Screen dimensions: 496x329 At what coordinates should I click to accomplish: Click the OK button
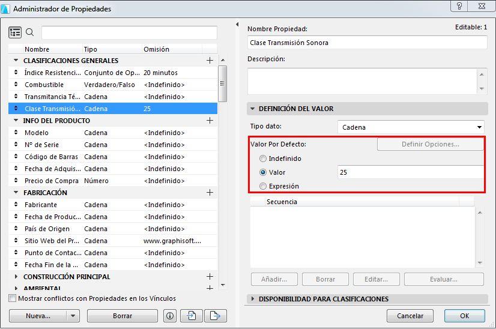pos(464,316)
